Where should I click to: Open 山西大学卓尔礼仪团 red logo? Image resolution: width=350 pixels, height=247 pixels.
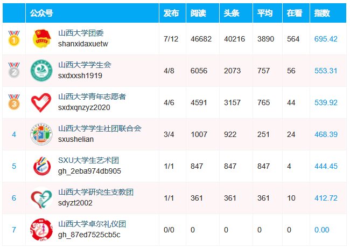pos(41,230)
